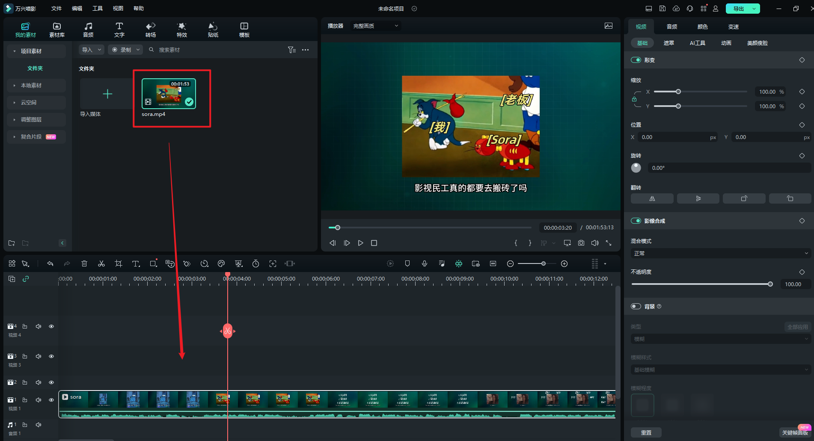Open the 混合模式 blend mode dropdown
The image size is (814, 441).
720,253
